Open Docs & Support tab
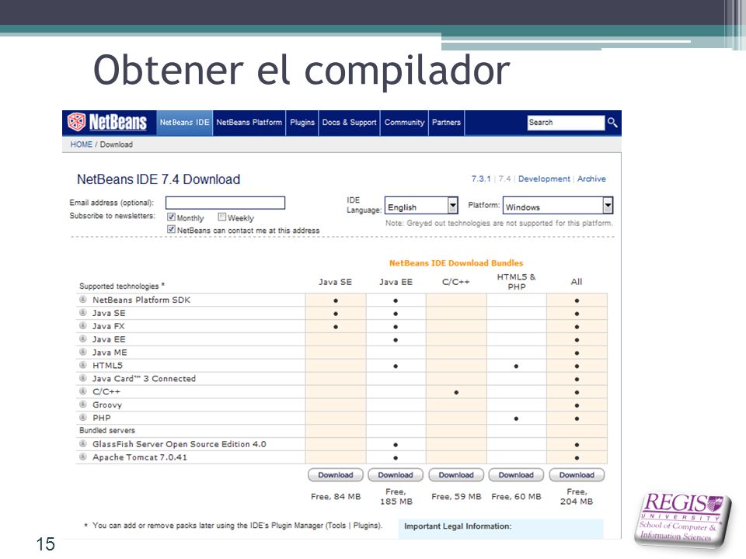Screen dimensions: 746x559 (349, 123)
